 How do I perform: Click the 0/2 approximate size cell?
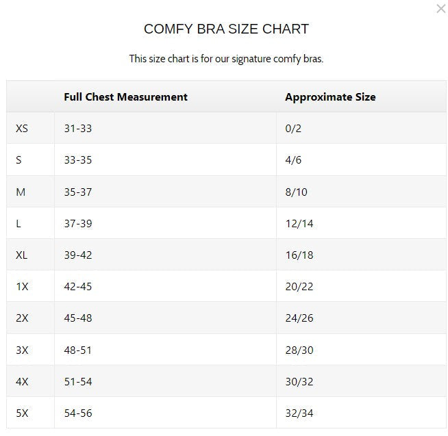point(293,129)
